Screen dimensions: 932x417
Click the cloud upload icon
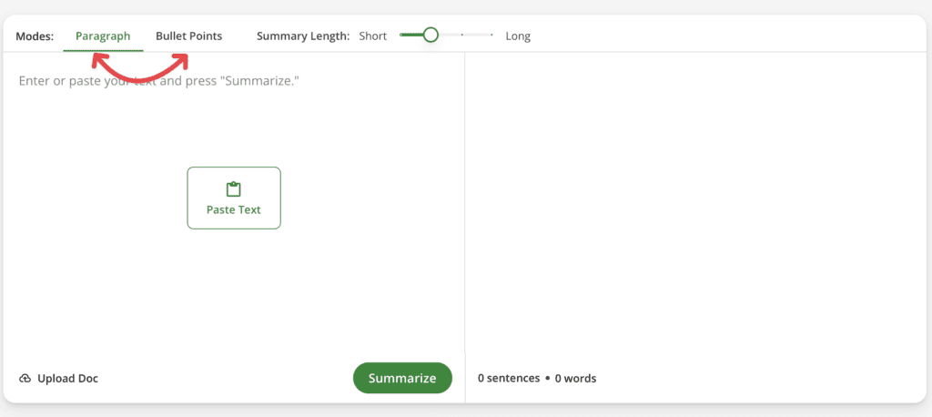(x=25, y=379)
